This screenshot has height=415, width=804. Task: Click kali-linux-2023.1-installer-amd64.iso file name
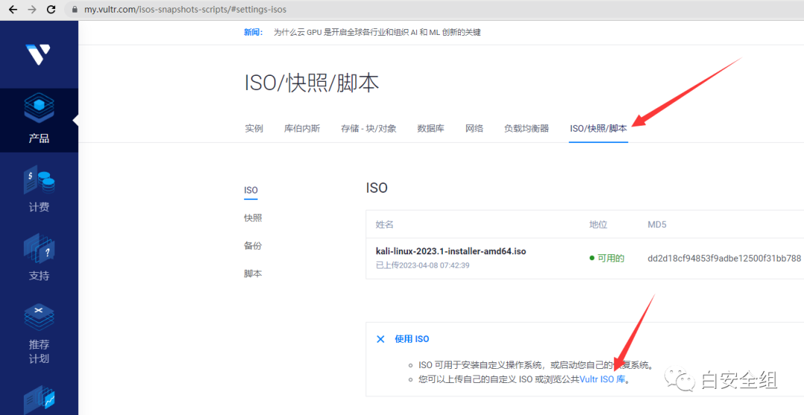point(451,251)
